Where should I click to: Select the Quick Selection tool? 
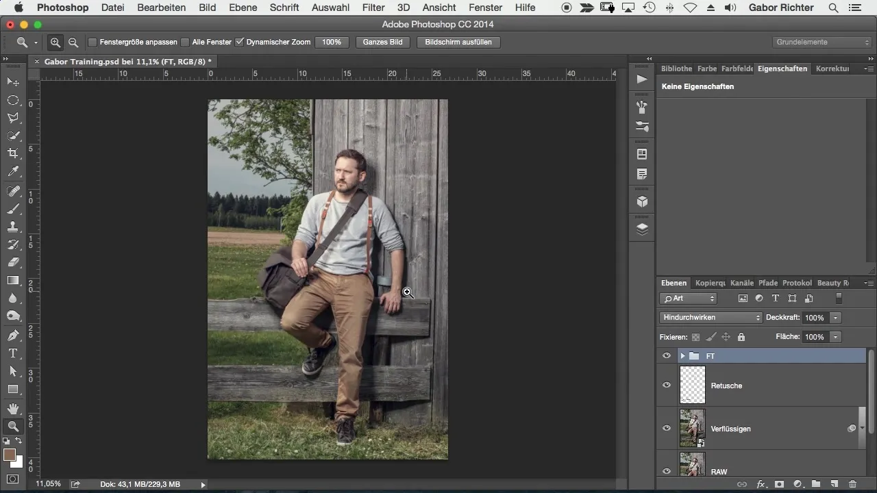coord(13,136)
